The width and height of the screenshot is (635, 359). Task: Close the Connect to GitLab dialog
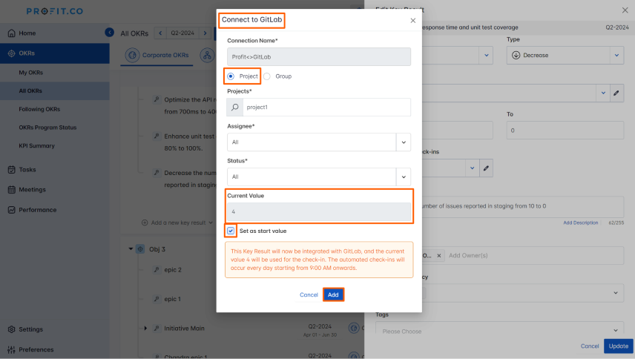point(412,21)
